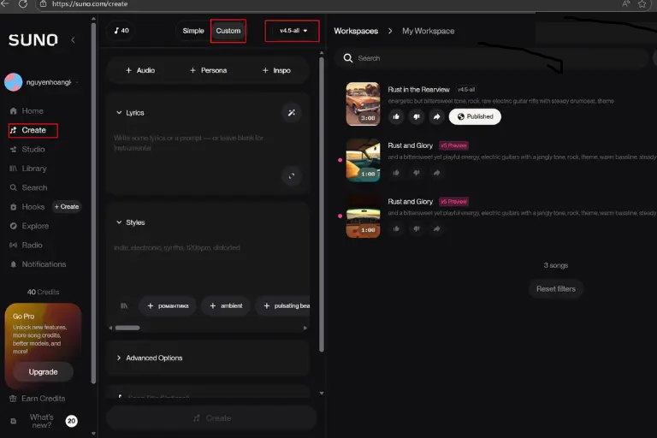The width and height of the screenshot is (657, 438).
Task: Play the first Rust and Glory thumbnail
Action: click(x=363, y=160)
